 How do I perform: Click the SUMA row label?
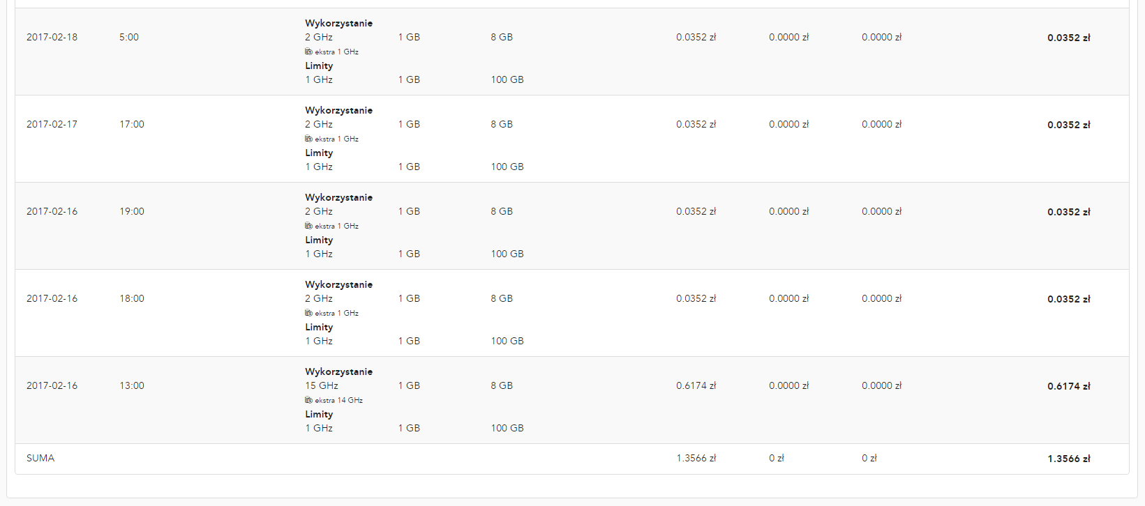tap(40, 458)
